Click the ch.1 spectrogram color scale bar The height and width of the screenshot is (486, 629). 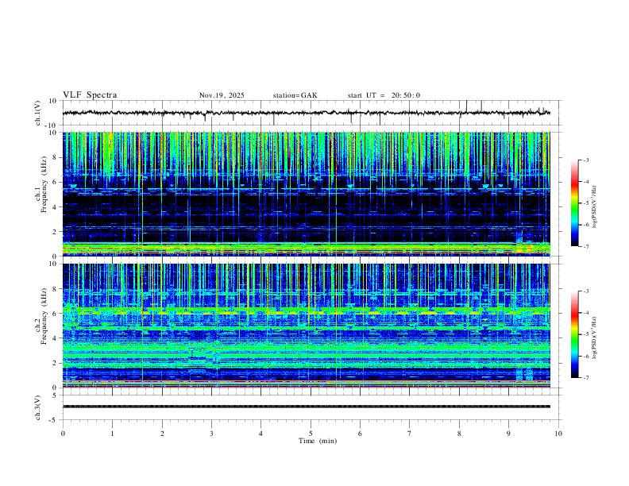click(x=574, y=203)
